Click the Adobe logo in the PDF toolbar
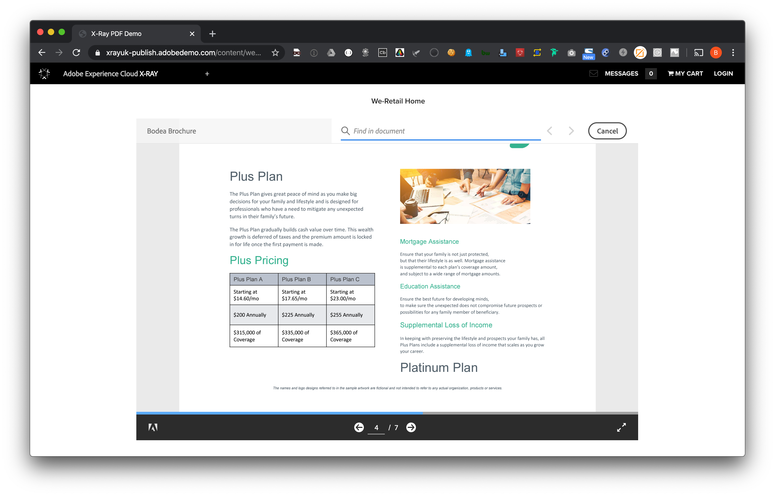Viewport: 775px width, 496px height. point(153,427)
